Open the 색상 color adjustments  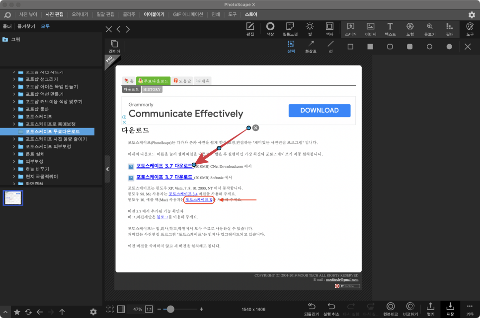tap(270, 29)
